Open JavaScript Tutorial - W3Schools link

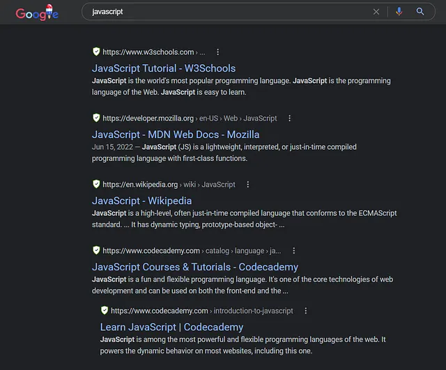[164, 68]
